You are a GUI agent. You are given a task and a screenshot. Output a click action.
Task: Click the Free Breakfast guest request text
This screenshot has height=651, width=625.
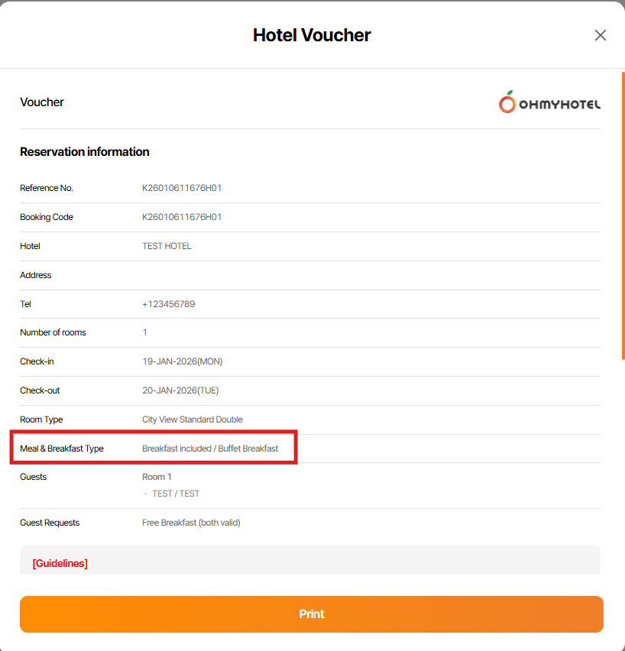(x=191, y=523)
